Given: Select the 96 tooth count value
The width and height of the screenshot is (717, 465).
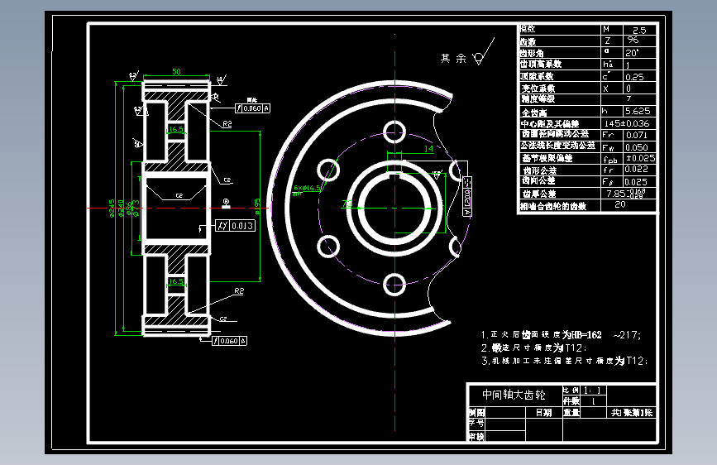Looking at the screenshot, I should pos(633,41).
